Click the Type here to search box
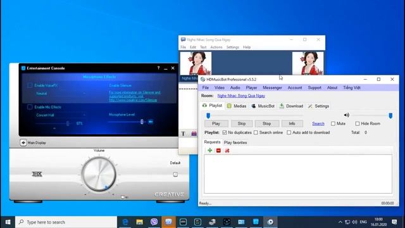405x228 pixels. (66, 222)
